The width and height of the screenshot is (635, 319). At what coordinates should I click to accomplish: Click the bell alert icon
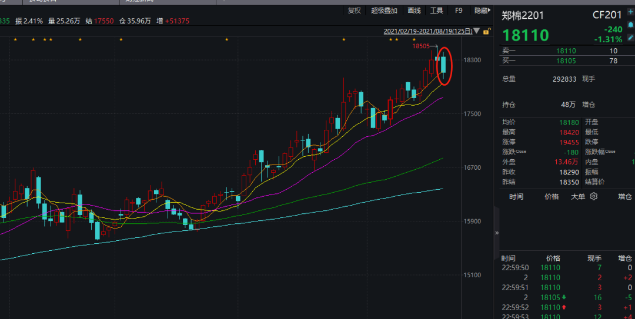pyautogui.click(x=631, y=24)
